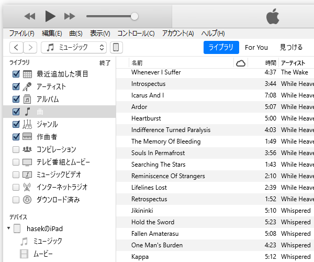This screenshot has height=262, width=314.
Task: Start playback with the play button
Action: [50, 16]
